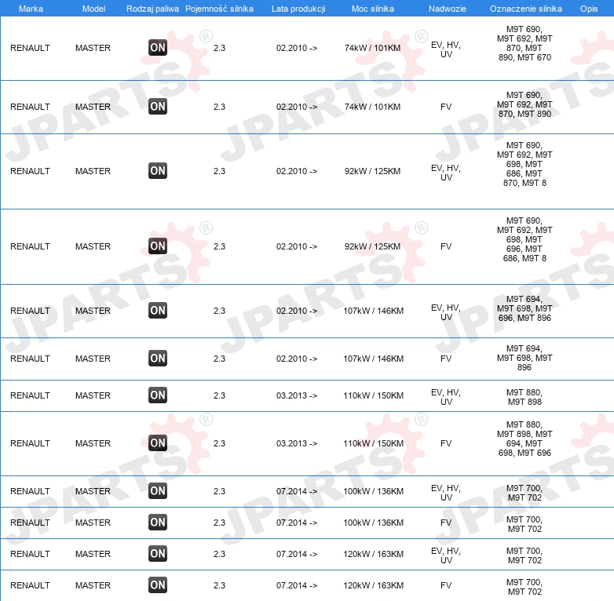Select EV, HV, UV in the 110kW row
Viewport: 614px width, 601px height.
point(446,397)
